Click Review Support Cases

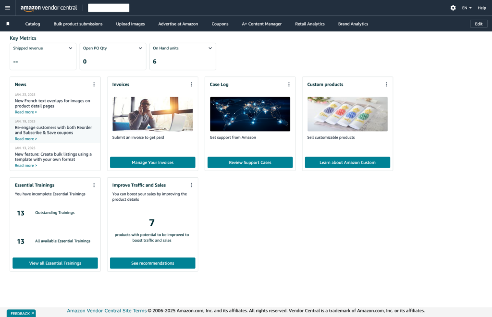click(x=250, y=162)
